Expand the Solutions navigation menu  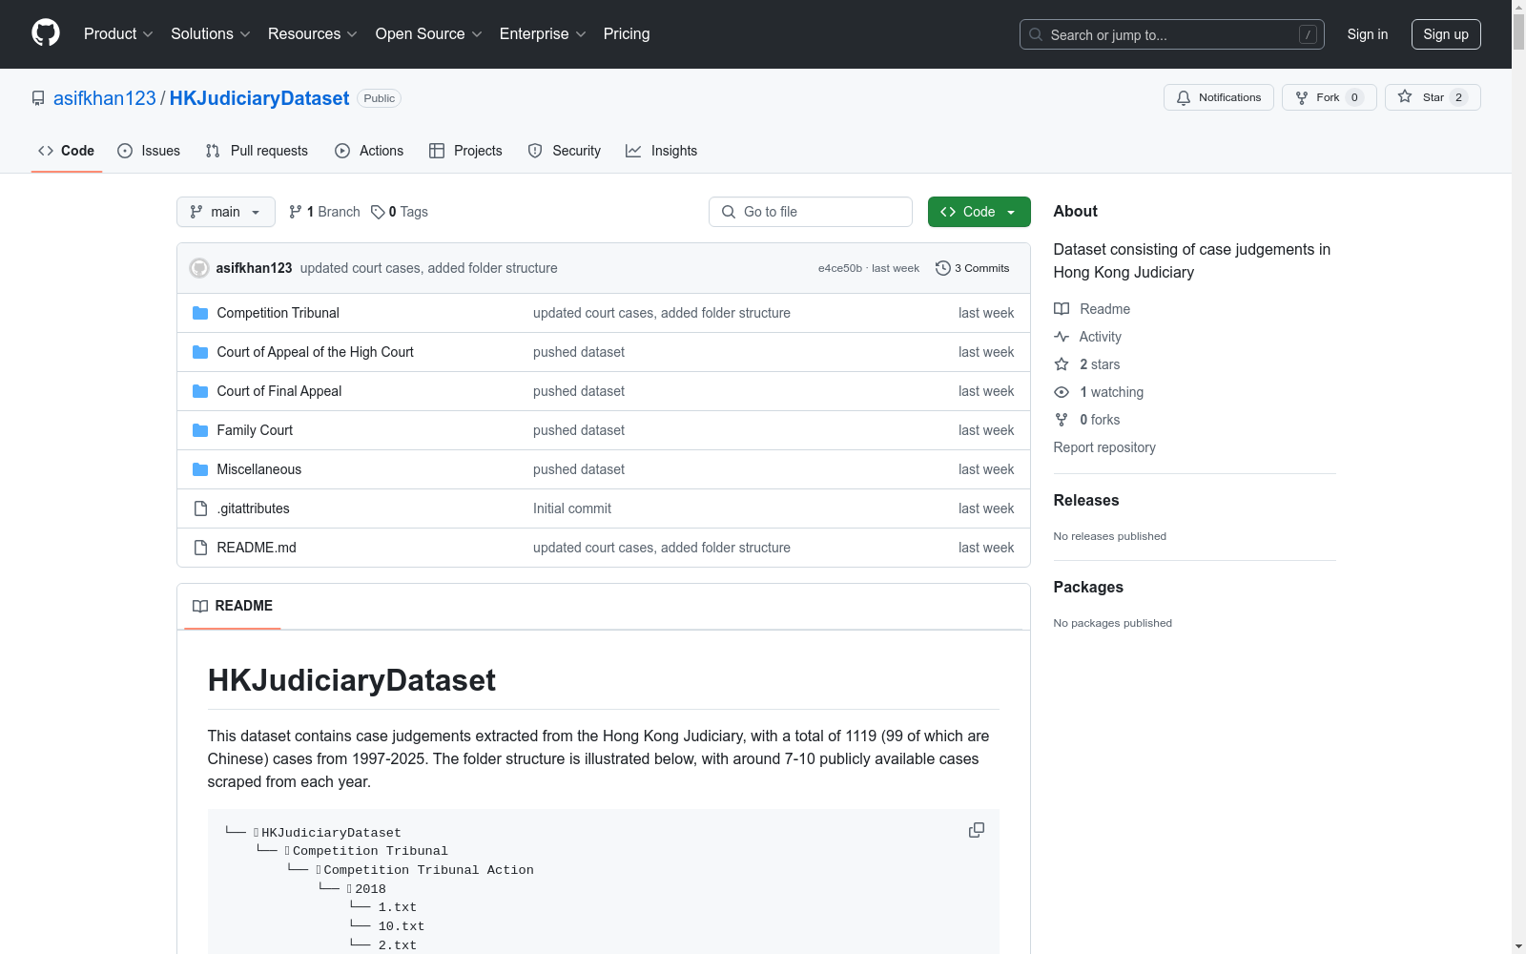[210, 34]
